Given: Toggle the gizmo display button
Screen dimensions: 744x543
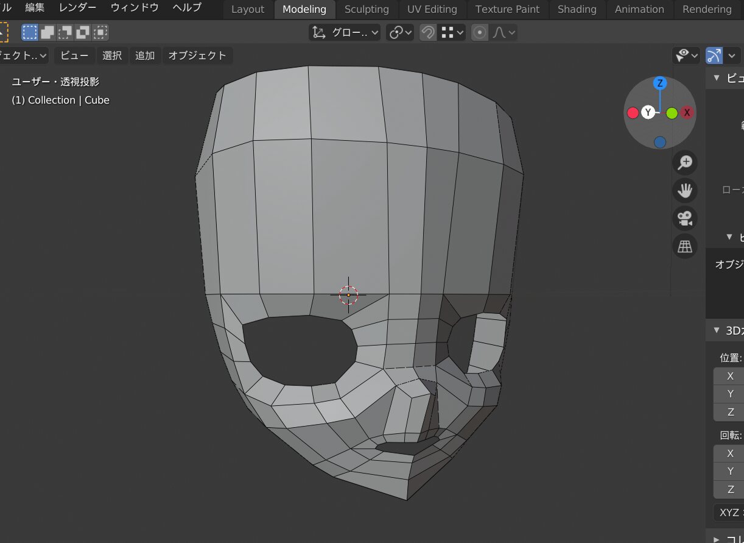Looking at the screenshot, I should (714, 55).
